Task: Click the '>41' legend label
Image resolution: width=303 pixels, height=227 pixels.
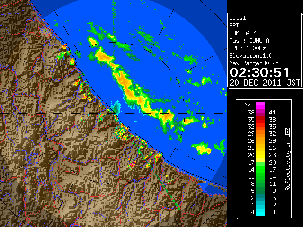Action: click(x=250, y=105)
